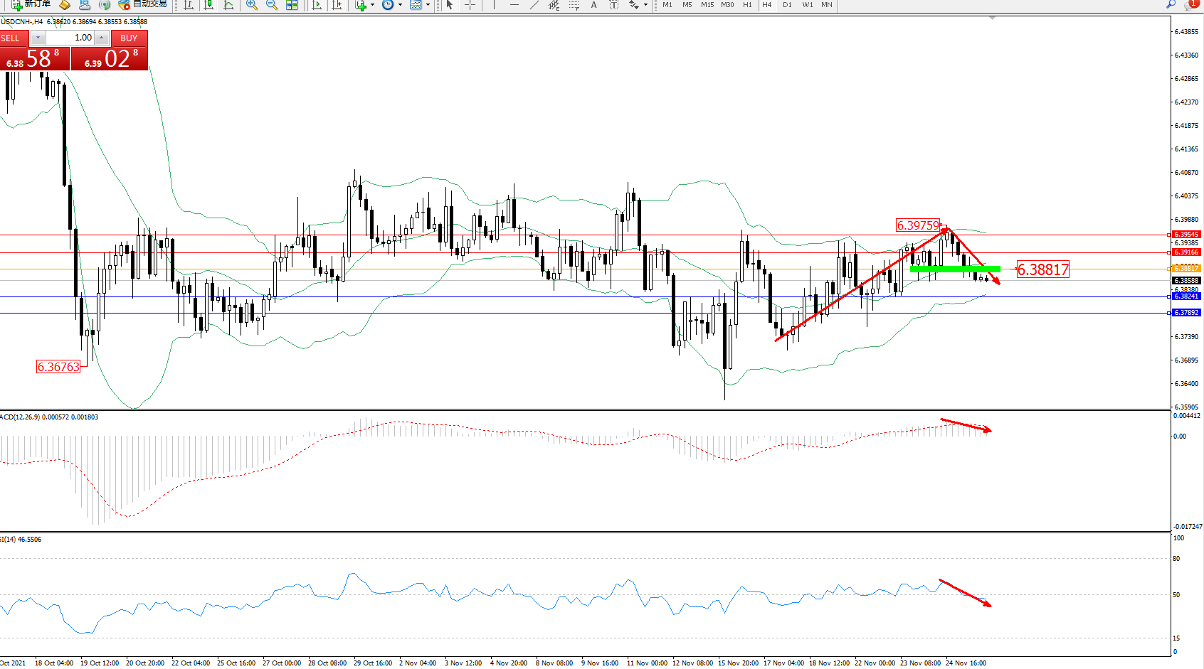Viewport: 1204px width, 669px height.
Task: Open the chat notifications icon
Action: tap(1190, 4)
